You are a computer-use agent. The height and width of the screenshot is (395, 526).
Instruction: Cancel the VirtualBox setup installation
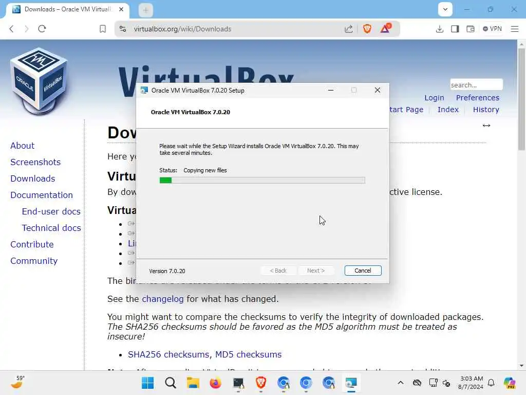click(x=363, y=271)
